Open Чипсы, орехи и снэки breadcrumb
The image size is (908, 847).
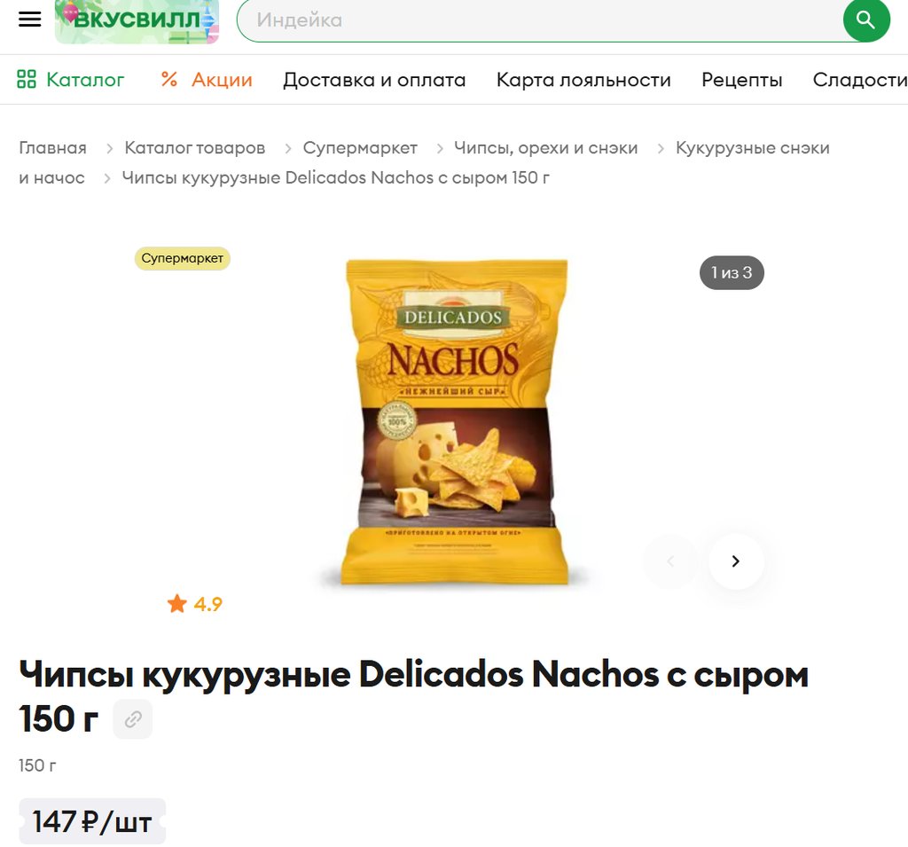point(545,148)
